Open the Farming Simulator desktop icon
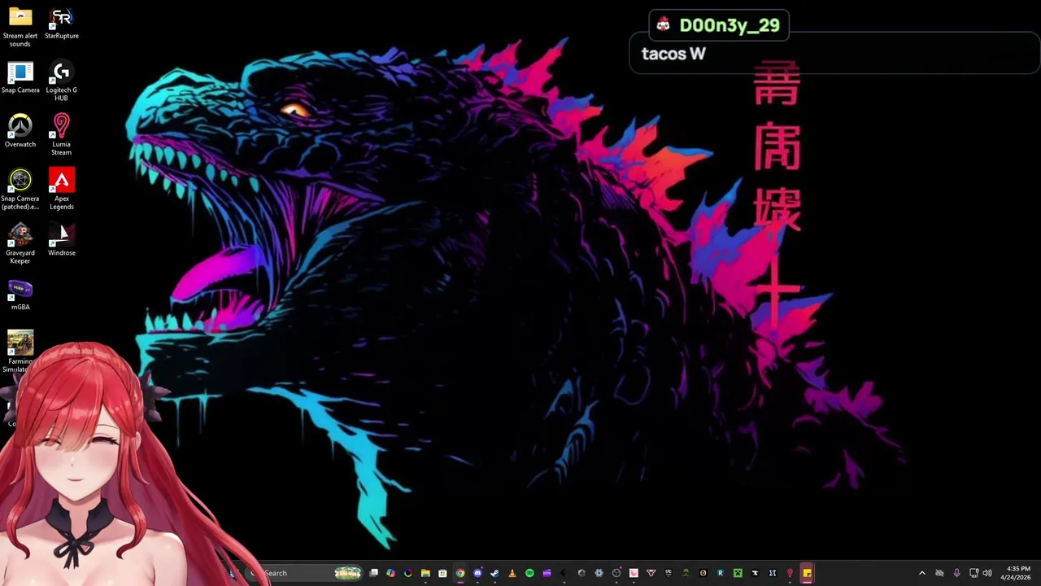 [20, 351]
